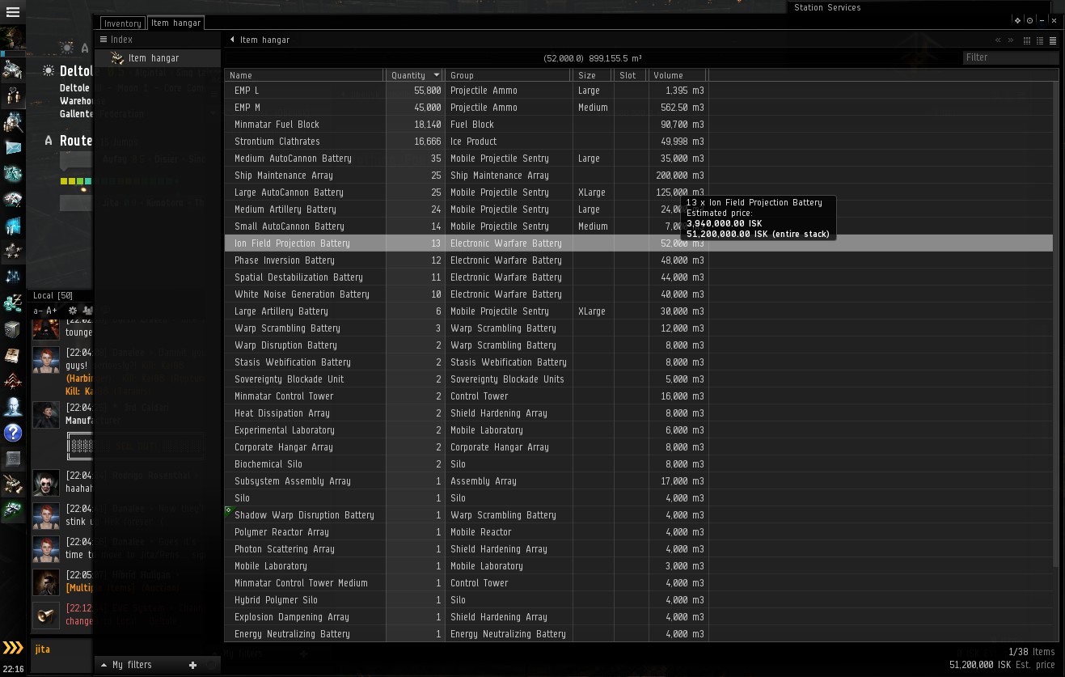Image resolution: width=1065 pixels, height=677 pixels.
Task: Open the jita chat channel tab
Action: (x=43, y=649)
